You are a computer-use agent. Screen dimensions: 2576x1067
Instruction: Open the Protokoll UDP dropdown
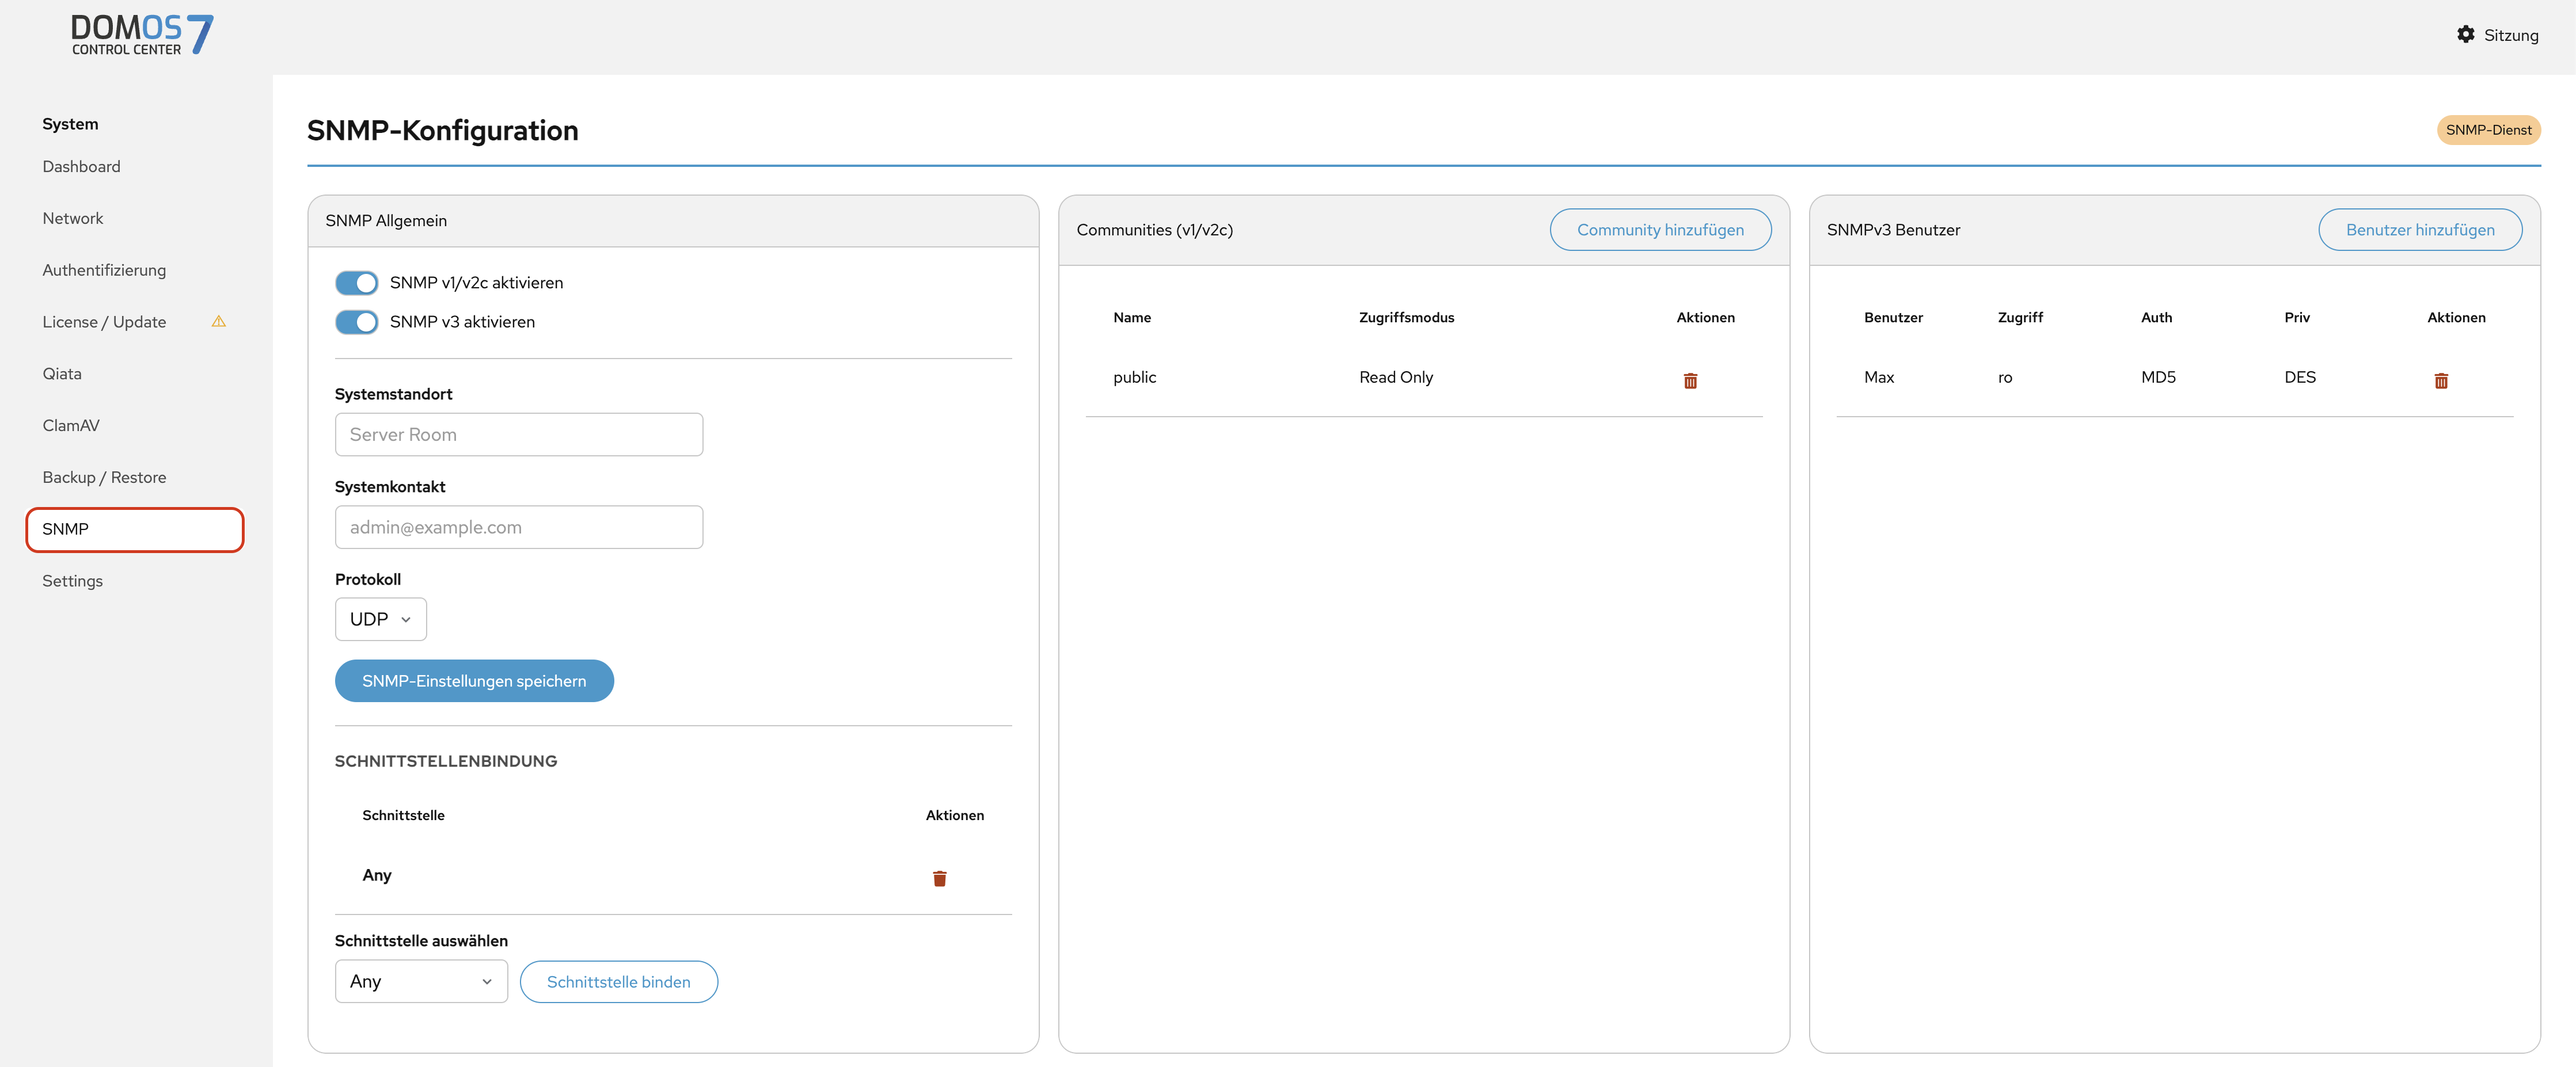(x=380, y=619)
